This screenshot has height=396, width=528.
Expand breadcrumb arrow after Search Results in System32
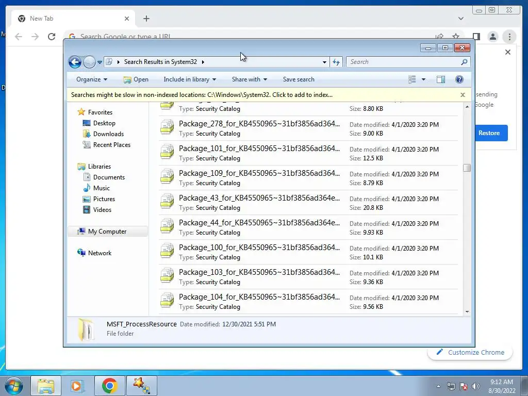[x=203, y=62]
